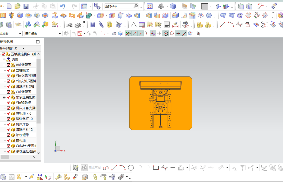Open the dropdown arrow next to Undo
283x182 pixels.
point(69,6)
